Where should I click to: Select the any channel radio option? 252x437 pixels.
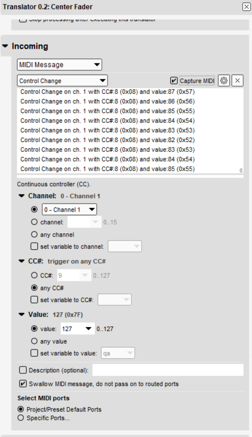(x=34, y=234)
